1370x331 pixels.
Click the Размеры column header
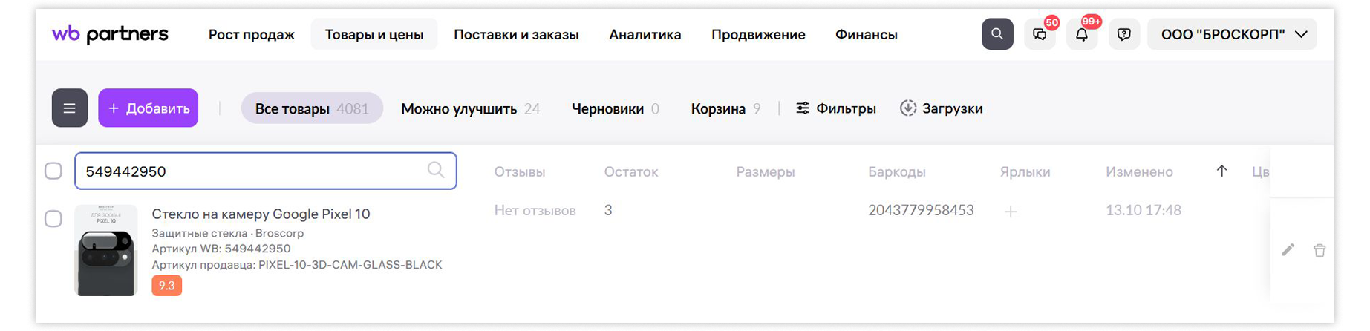tap(766, 172)
